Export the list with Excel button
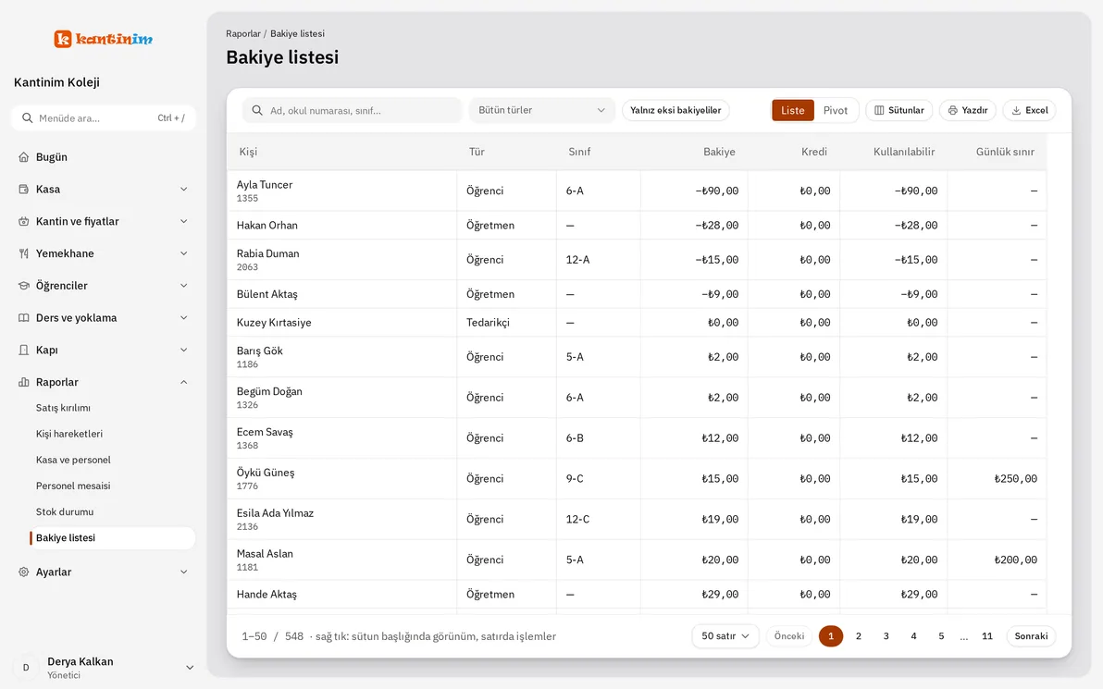The image size is (1103, 689). pyautogui.click(x=1029, y=110)
